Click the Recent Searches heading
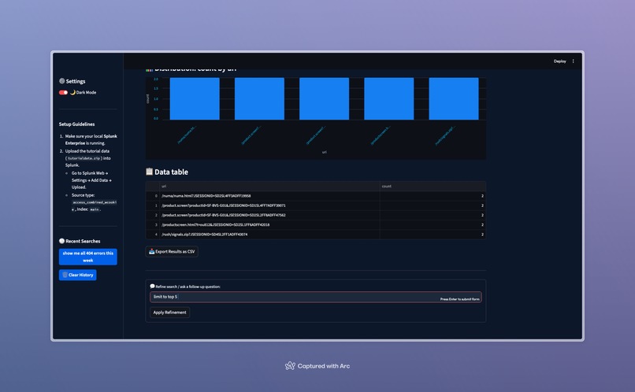Viewport: 635px width, 392px height. (x=83, y=241)
